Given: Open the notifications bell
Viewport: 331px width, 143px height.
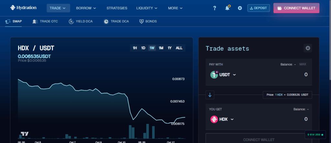Looking at the screenshot, I should pos(227,8).
